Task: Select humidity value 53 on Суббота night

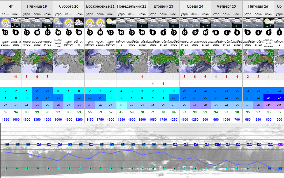Action: click(79, 112)
